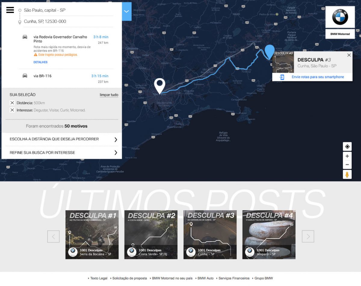Open Serviços Financeiros footer link
The width and height of the screenshot is (361, 286).
pyautogui.click(x=234, y=278)
